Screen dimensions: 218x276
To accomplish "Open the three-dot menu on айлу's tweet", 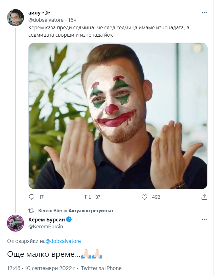I will pyautogui.click(x=204, y=13).
